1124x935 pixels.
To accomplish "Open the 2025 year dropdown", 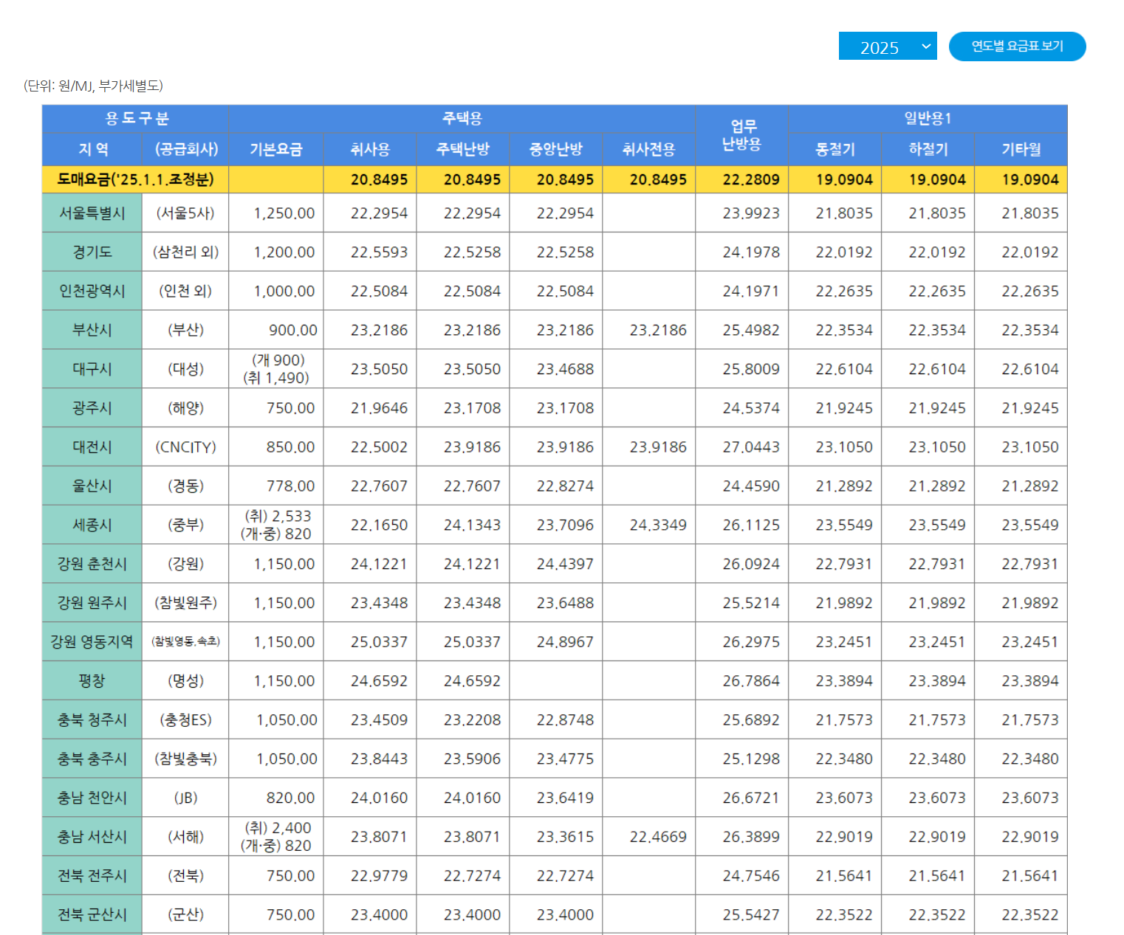I will coord(888,46).
